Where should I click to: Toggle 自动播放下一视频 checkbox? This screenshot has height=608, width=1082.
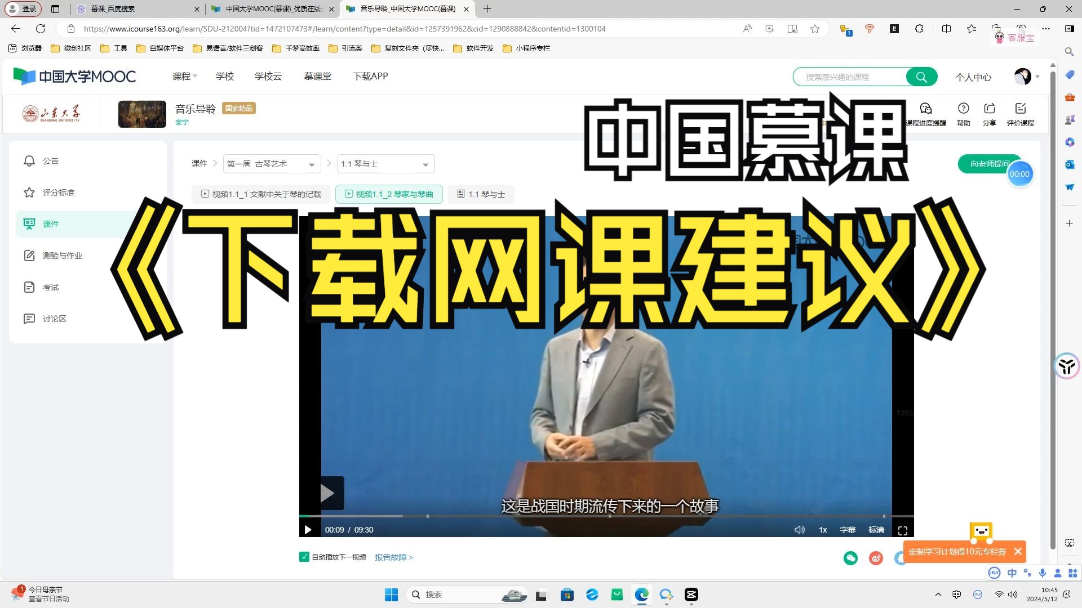[304, 557]
